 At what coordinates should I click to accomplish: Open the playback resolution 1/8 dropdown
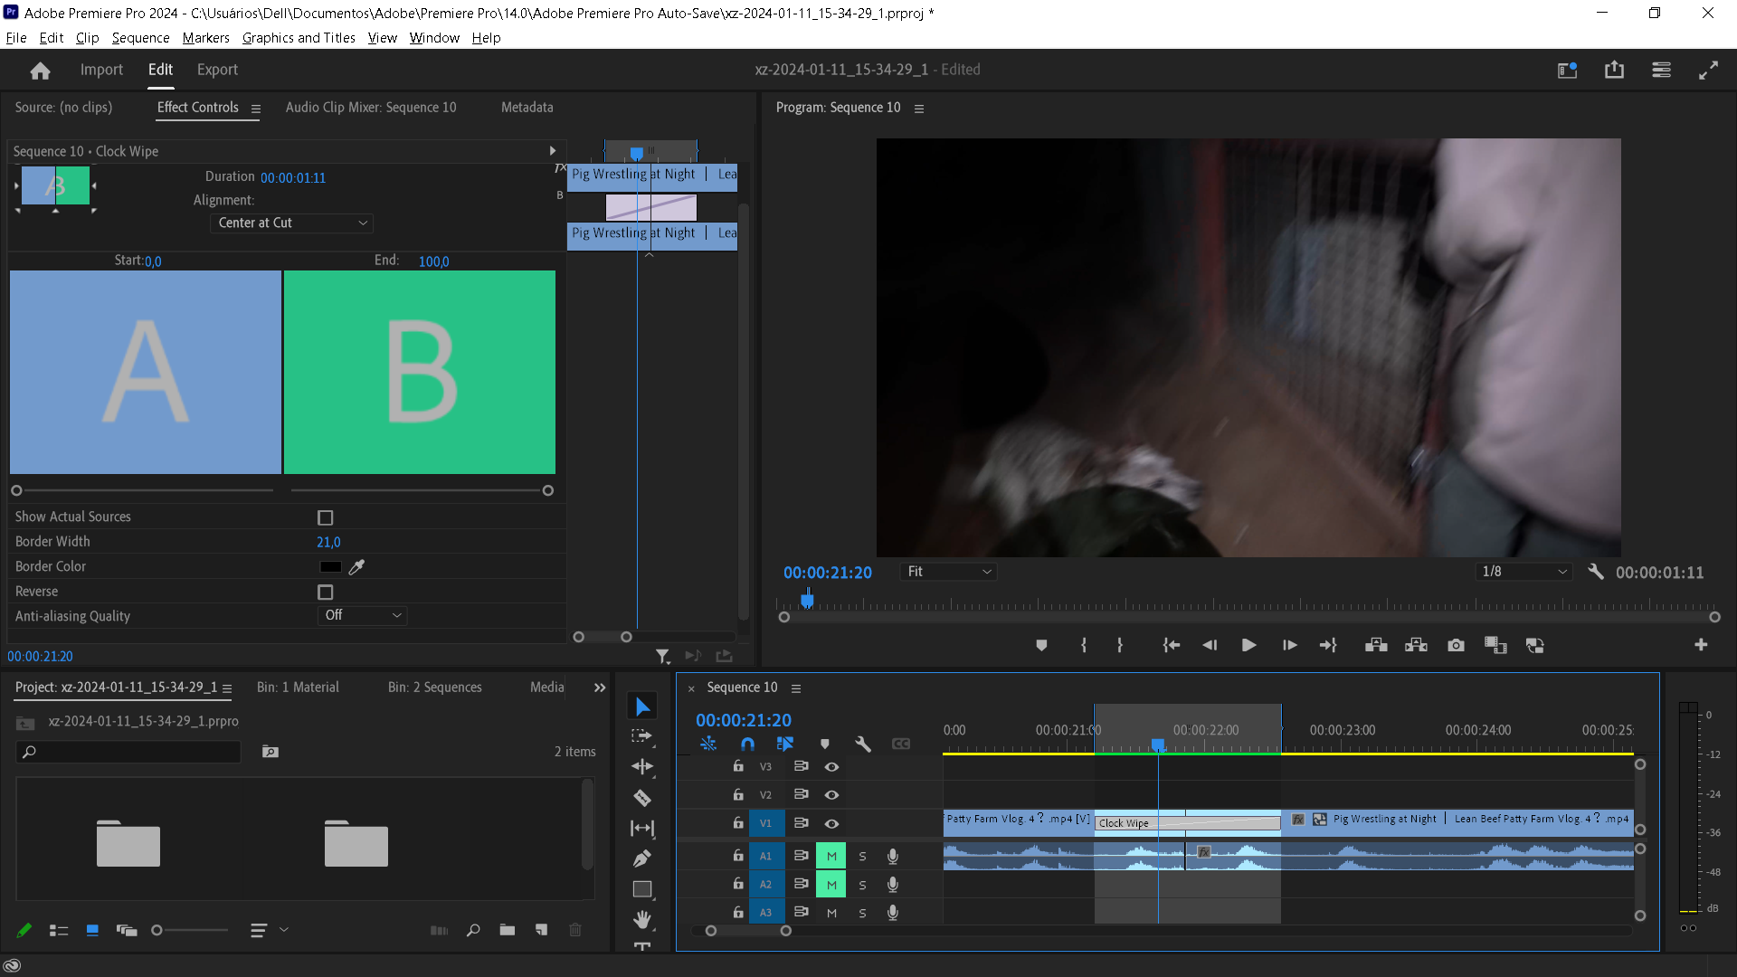[x=1523, y=572]
